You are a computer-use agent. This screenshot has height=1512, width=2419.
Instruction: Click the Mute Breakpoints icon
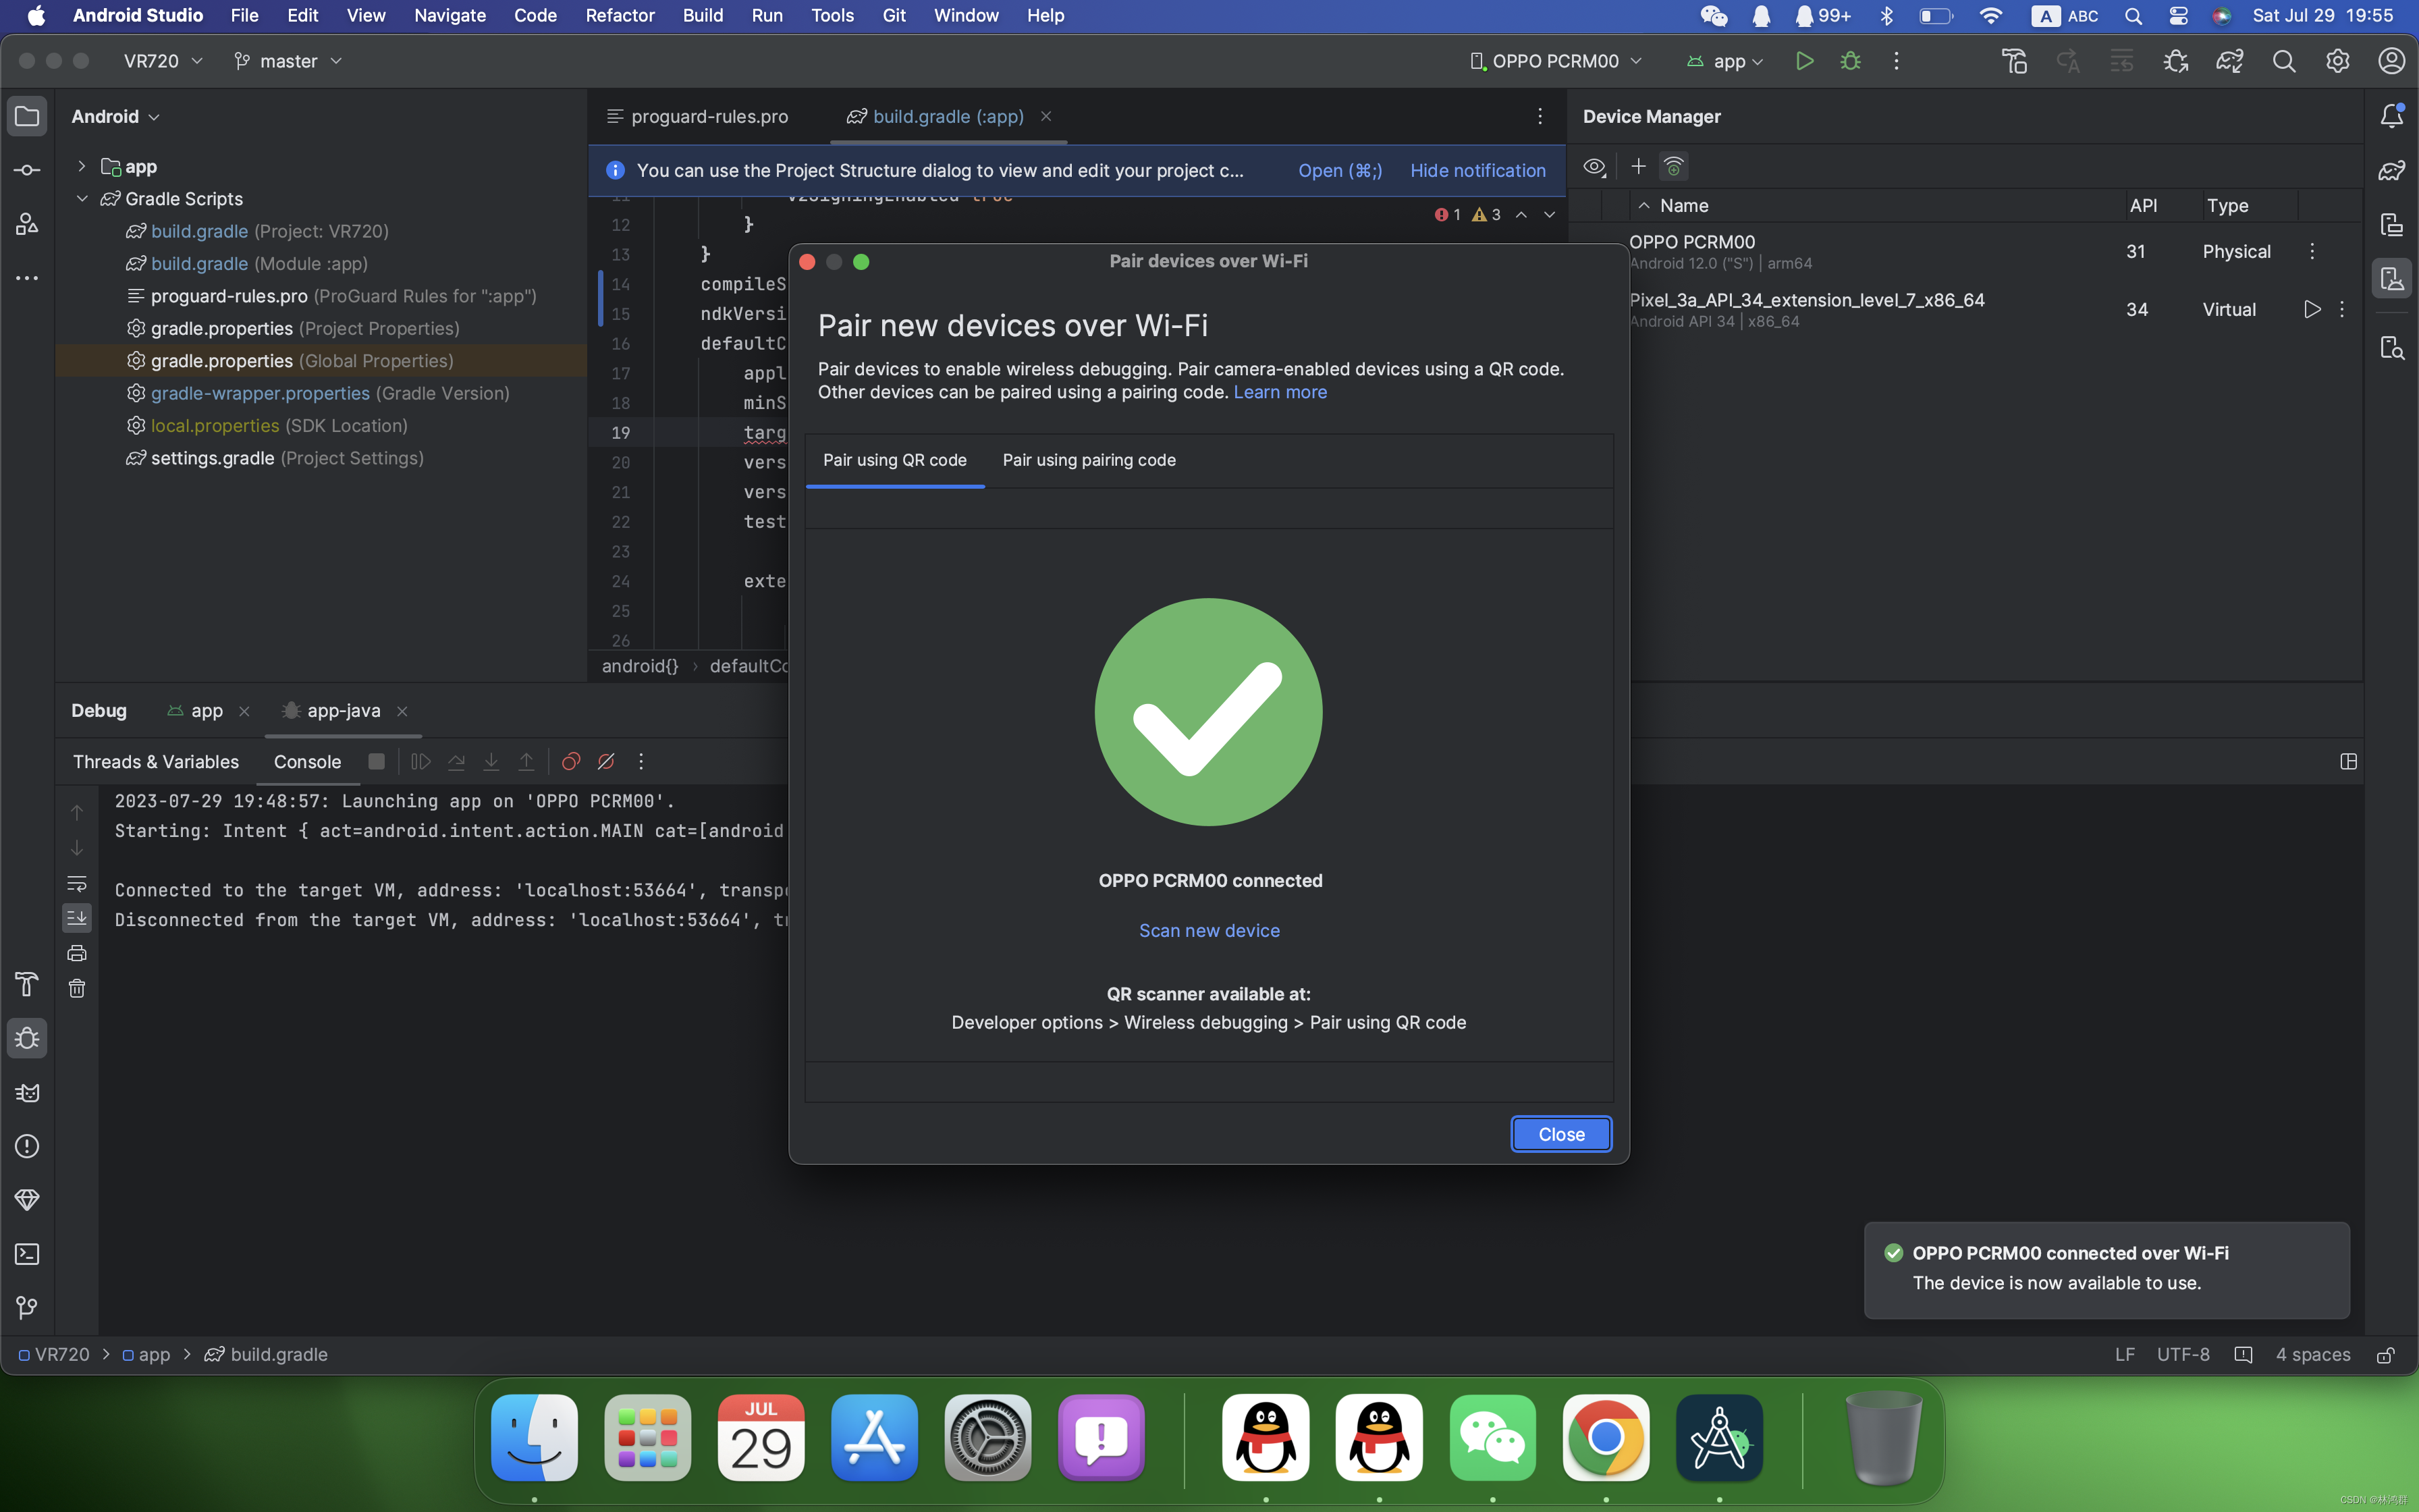(605, 762)
